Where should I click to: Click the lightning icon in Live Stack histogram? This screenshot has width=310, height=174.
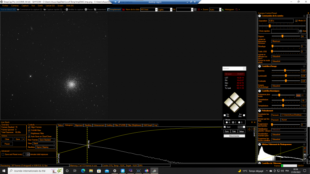click(249, 129)
